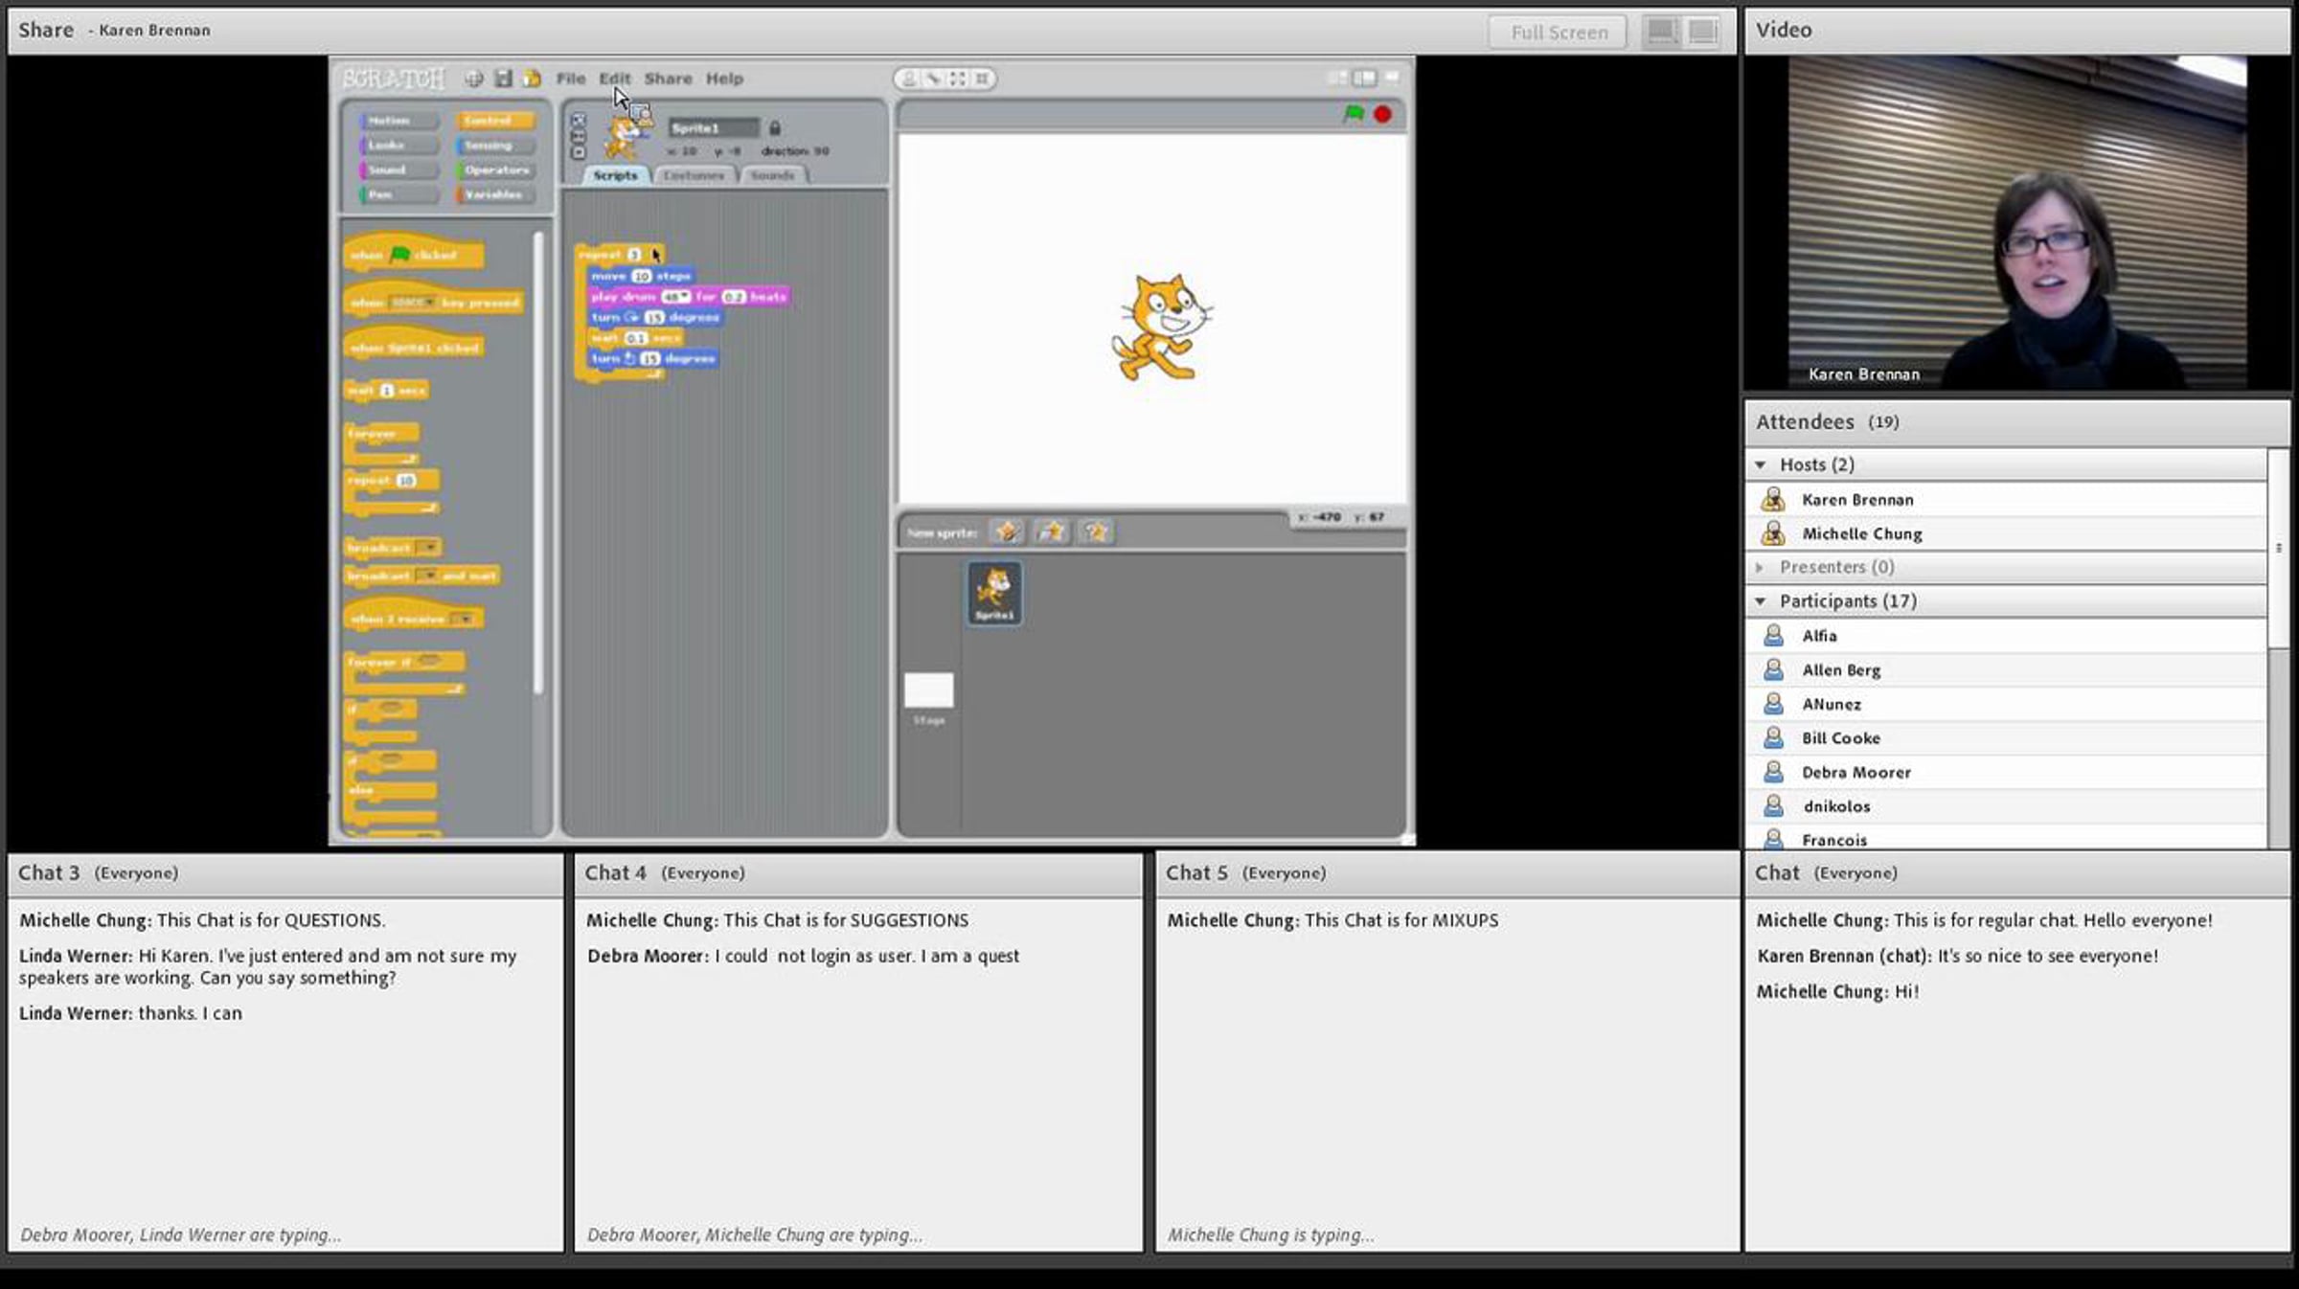Open the Scratch Help menu
Viewport: 2299px width, 1289px height.
click(x=725, y=79)
